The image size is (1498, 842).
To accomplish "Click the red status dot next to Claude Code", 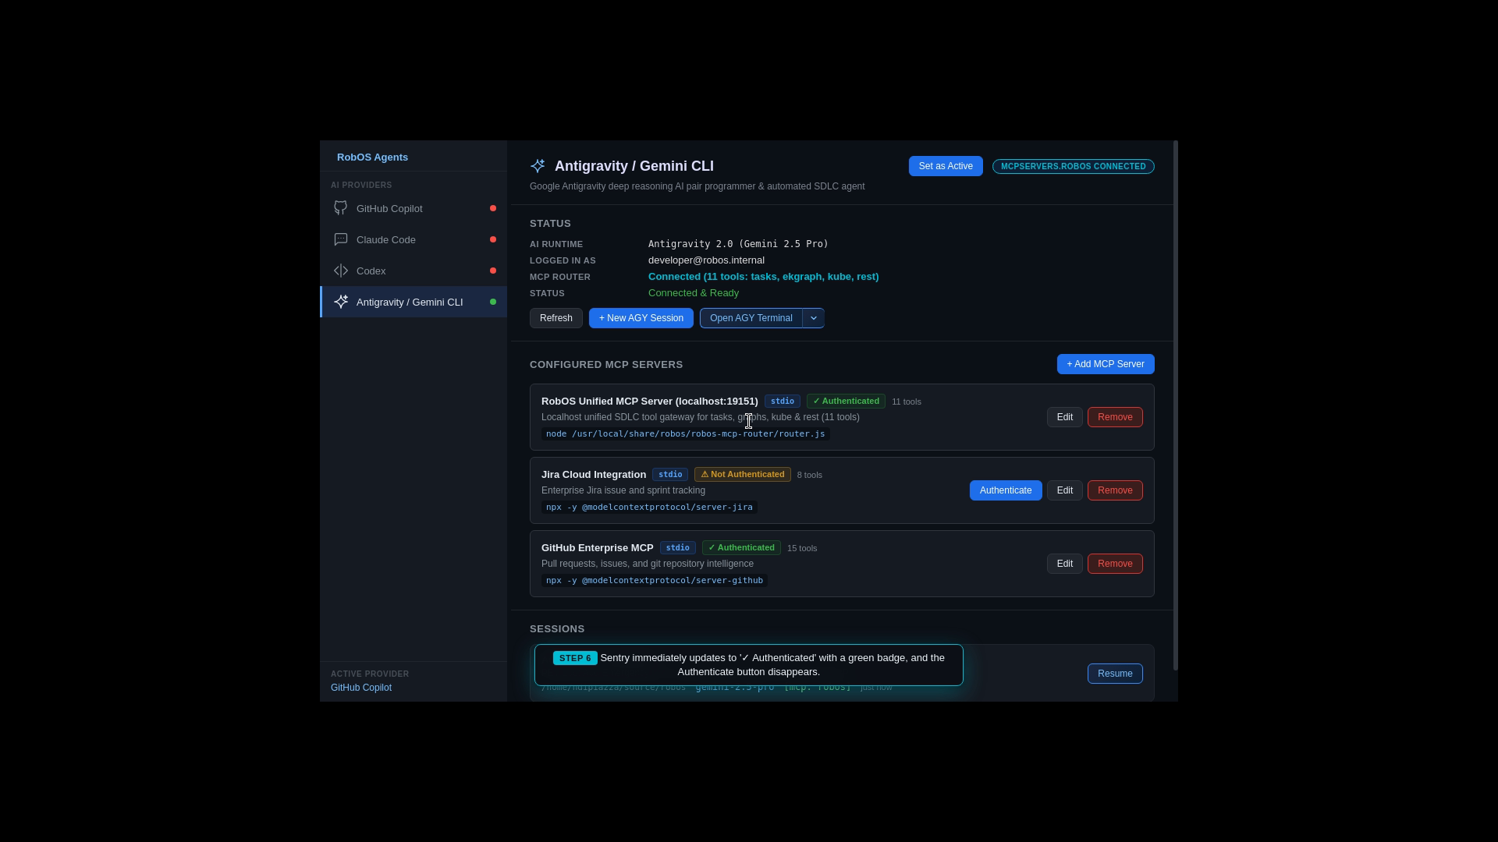I will pyautogui.click(x=493, y=239).
